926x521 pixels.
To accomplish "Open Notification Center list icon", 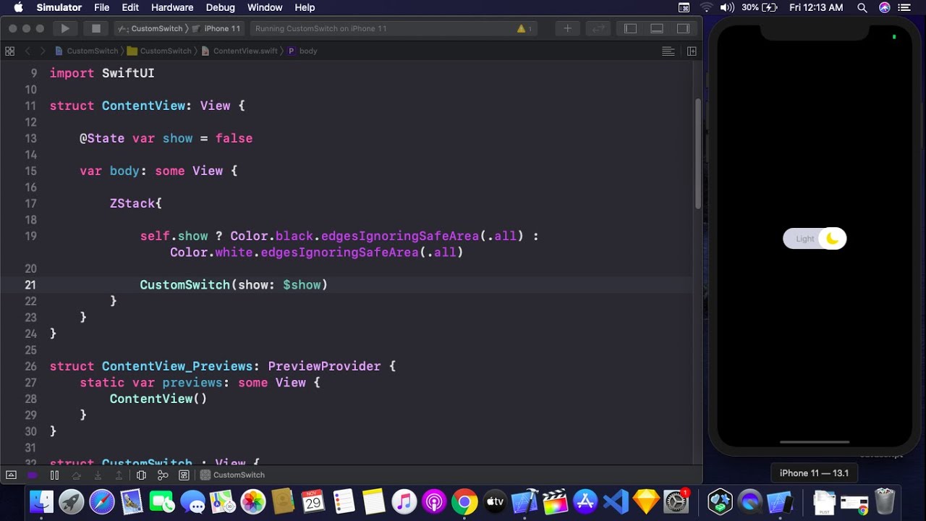I will pos(905,7).
